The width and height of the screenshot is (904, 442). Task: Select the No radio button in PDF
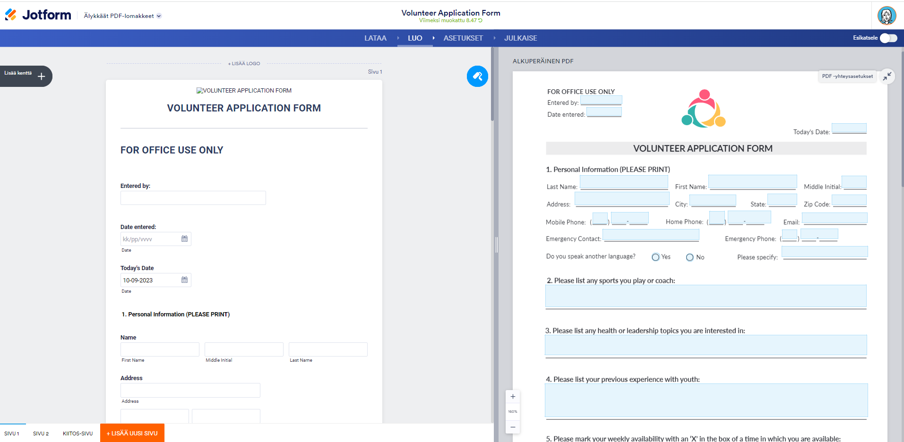pos(690,257)
